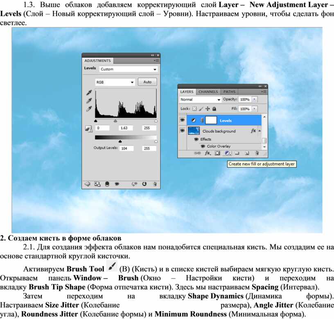Add a layer style with the fx button
Screen dimensions: 334x319
pyautogui.click(x=208, y=153)
